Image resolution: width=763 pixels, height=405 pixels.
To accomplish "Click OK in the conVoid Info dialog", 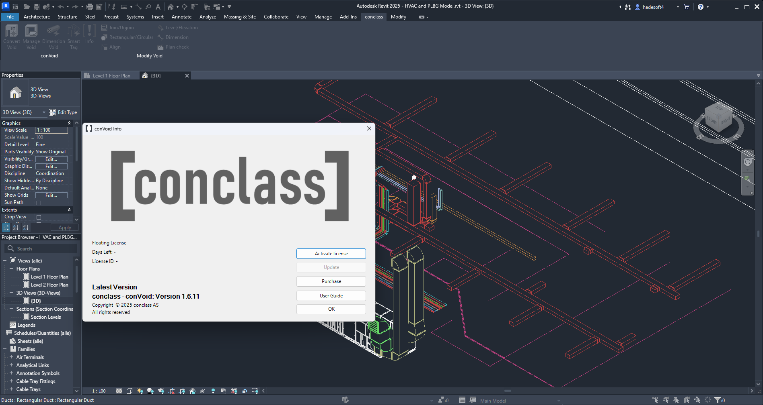I will tap(331, 309).
